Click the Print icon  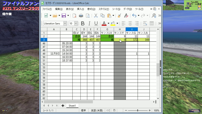pyautogui.click(x=81, y=16)
